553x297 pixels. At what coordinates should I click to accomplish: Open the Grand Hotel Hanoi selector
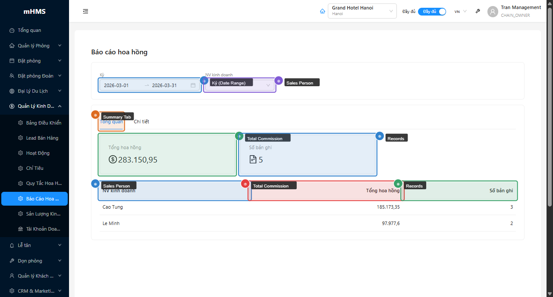click(x=362, y=11)
